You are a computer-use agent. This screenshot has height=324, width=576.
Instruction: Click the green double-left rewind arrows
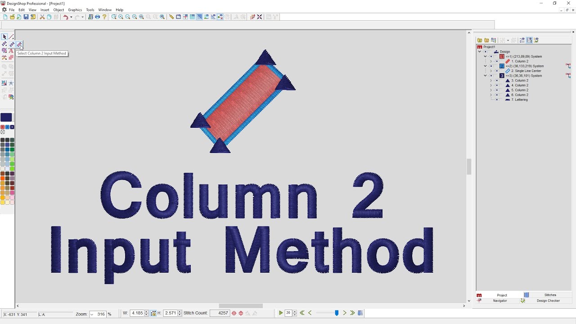[x=302, y=313]
